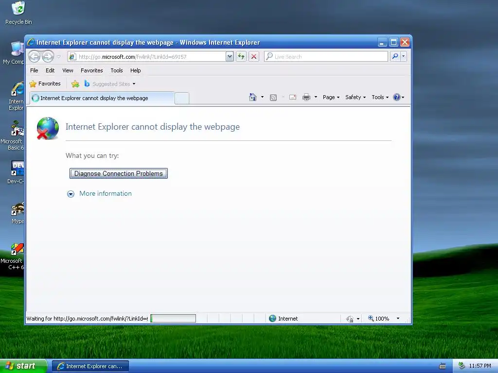
Task: Select the Mypal desktop shortcut
Action: tap(18, 213)
